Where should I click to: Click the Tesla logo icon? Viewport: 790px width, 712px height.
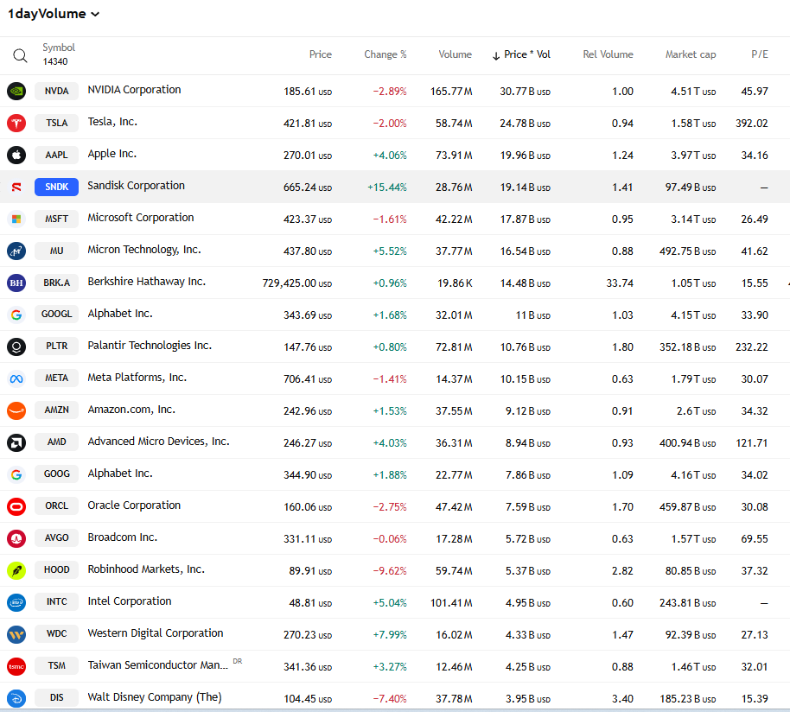16,123
